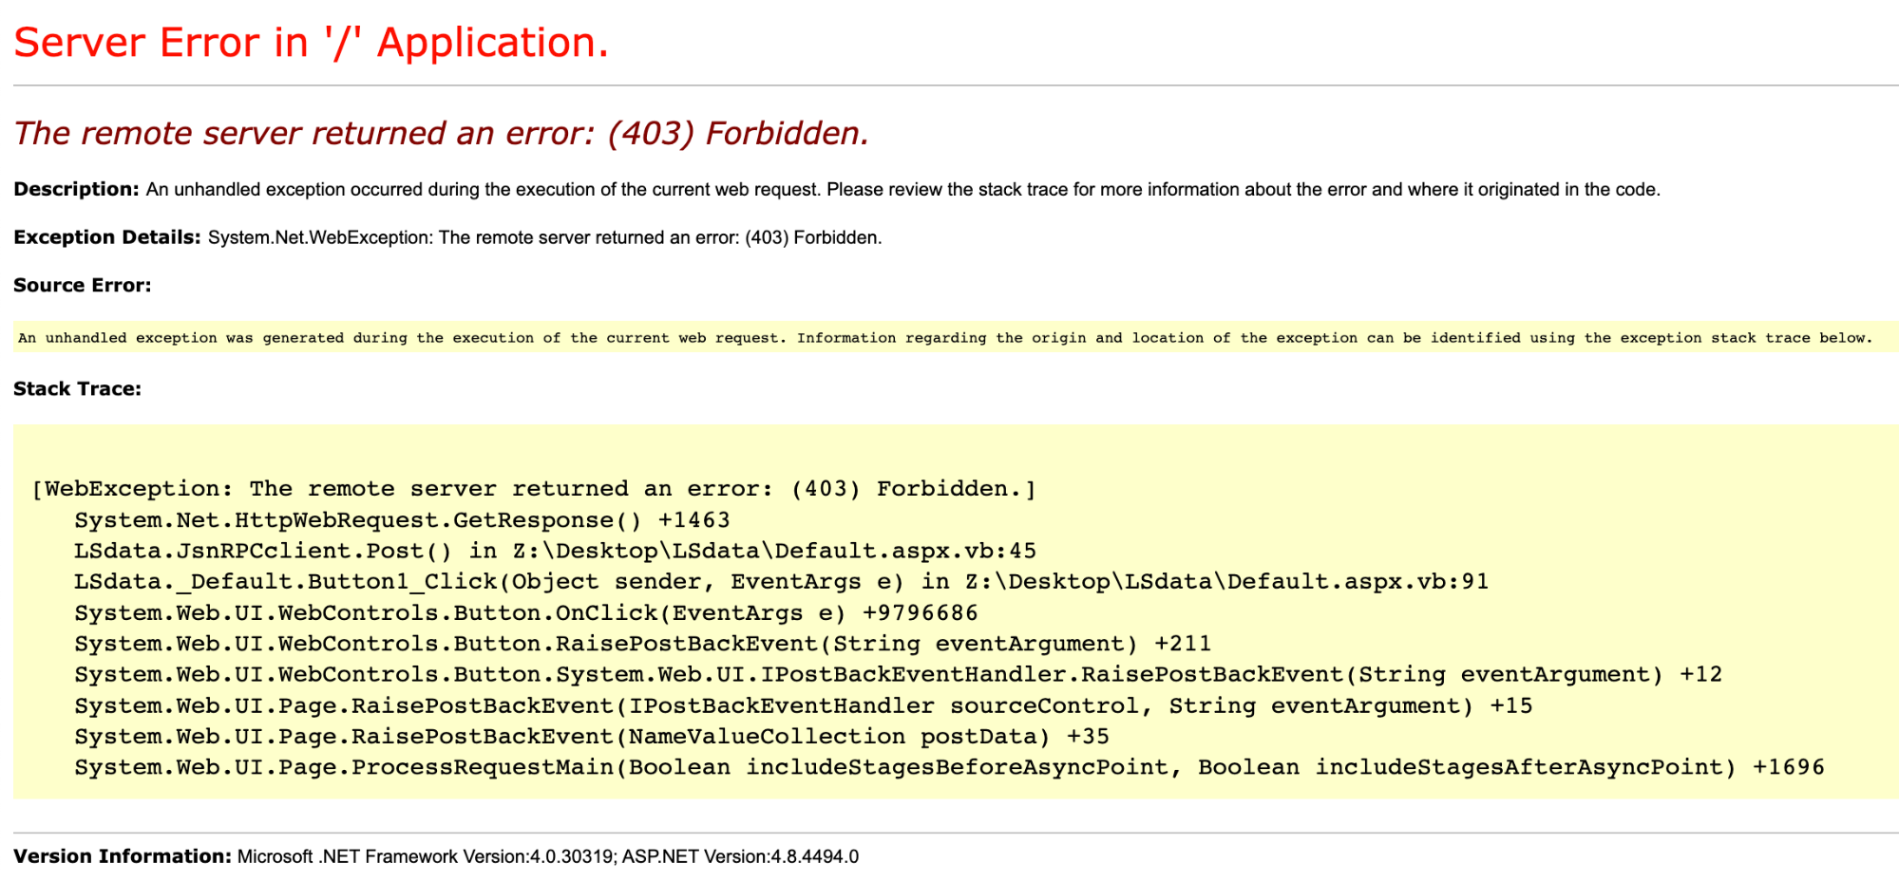Select the "Page.RaisePostBackEvent(NameValueCollection postData) +35" line

[x=592, y=737]
